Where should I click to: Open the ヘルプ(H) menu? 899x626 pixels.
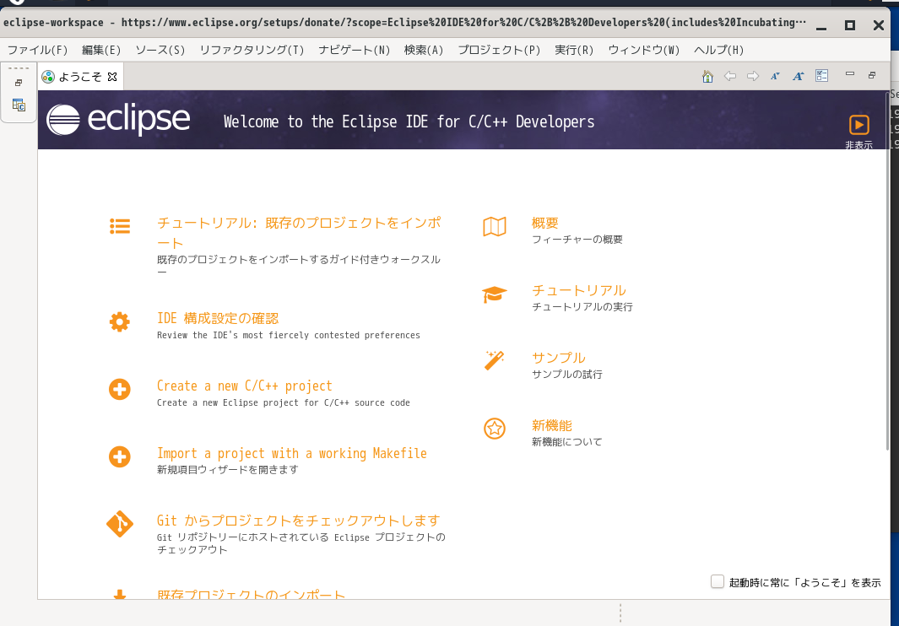click(719, 50)
